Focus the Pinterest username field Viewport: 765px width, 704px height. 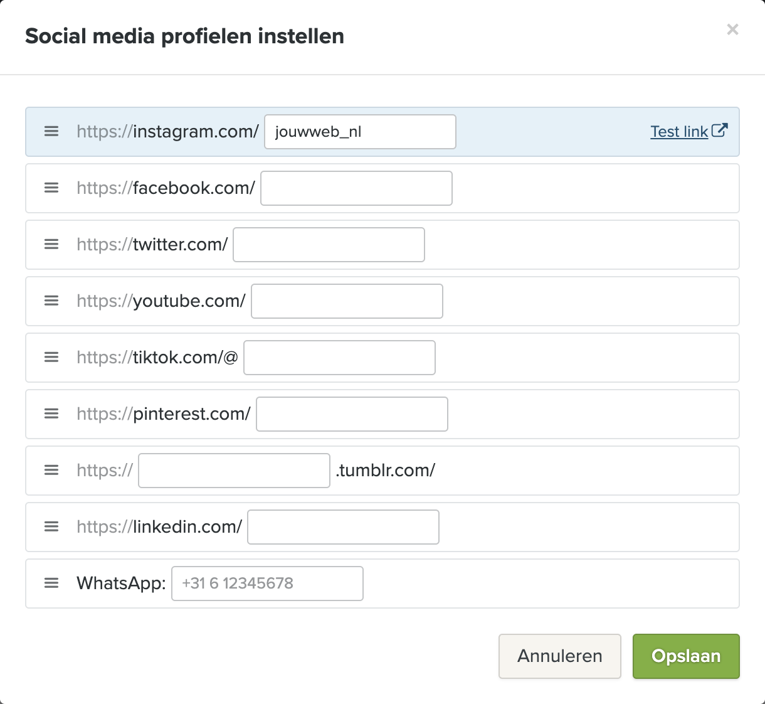click(352, 414)
